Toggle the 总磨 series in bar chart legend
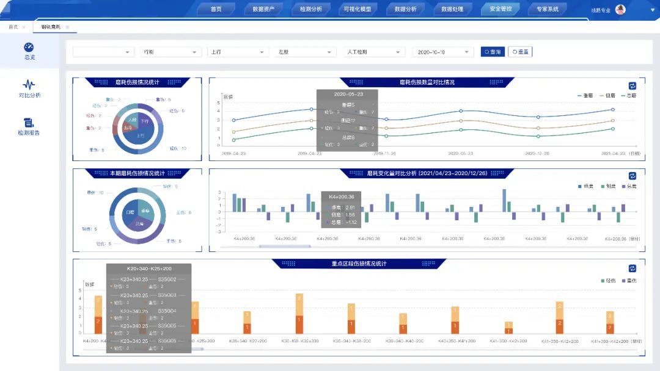Screen dimensions: 660x371 tap(626, 186)
